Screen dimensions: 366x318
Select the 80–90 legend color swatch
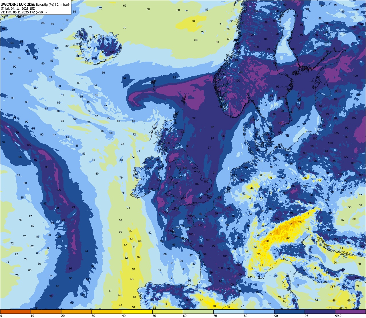(x=259, y=311)
